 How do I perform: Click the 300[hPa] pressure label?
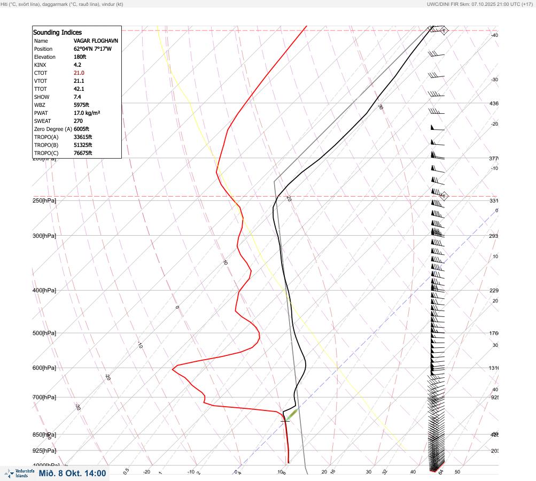tap(44, 236)
